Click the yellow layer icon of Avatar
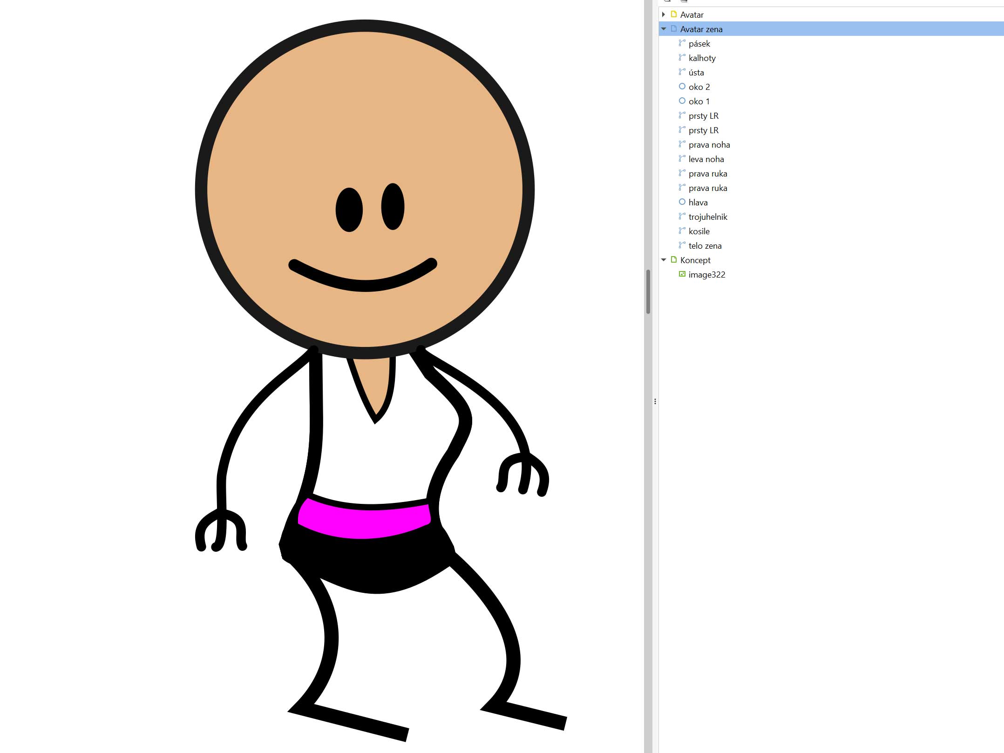 tap(673, 14)
